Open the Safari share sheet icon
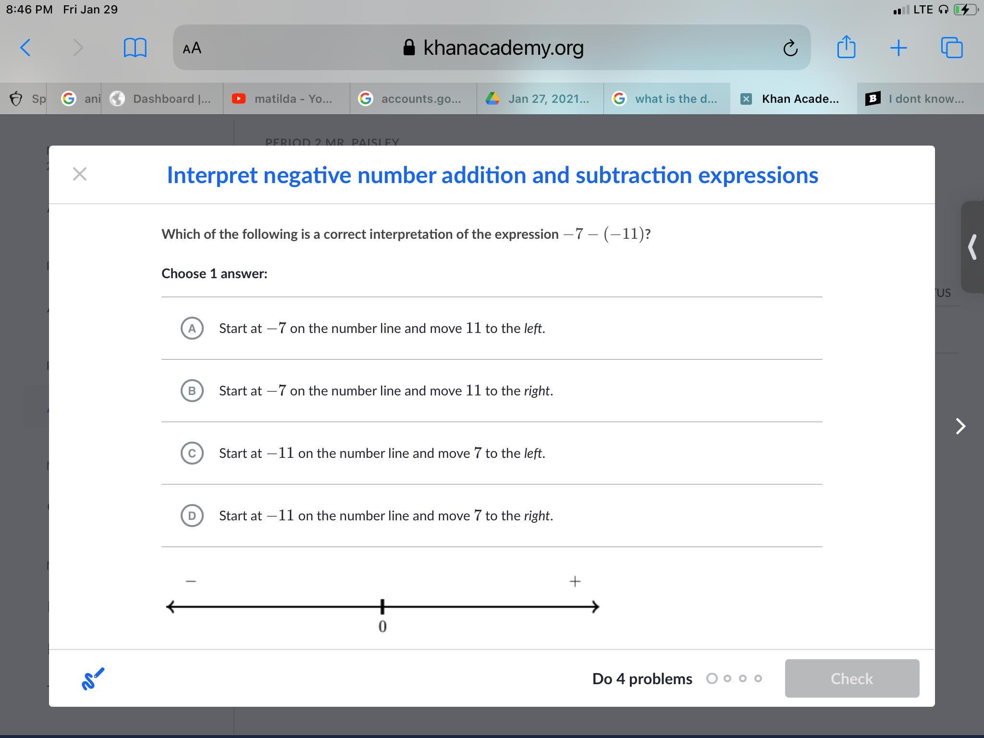Viewport: 984px width, 738px height. pos(846,48)
